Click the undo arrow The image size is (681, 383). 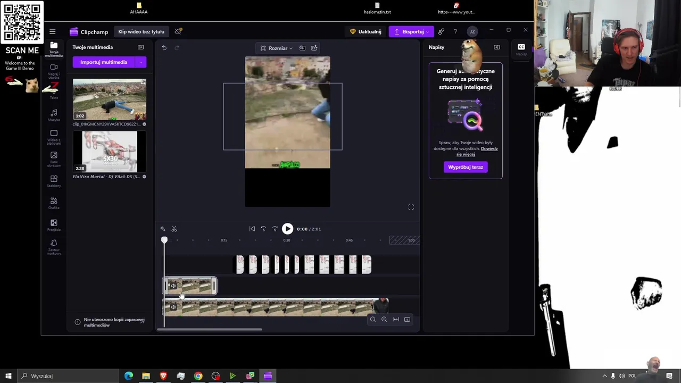(164, 48)
